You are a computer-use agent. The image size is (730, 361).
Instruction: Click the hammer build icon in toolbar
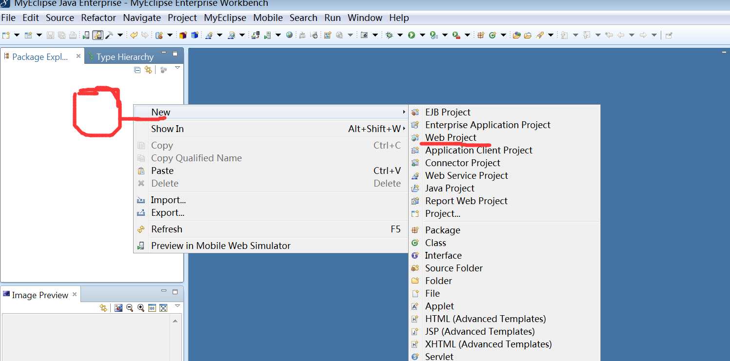109,35
